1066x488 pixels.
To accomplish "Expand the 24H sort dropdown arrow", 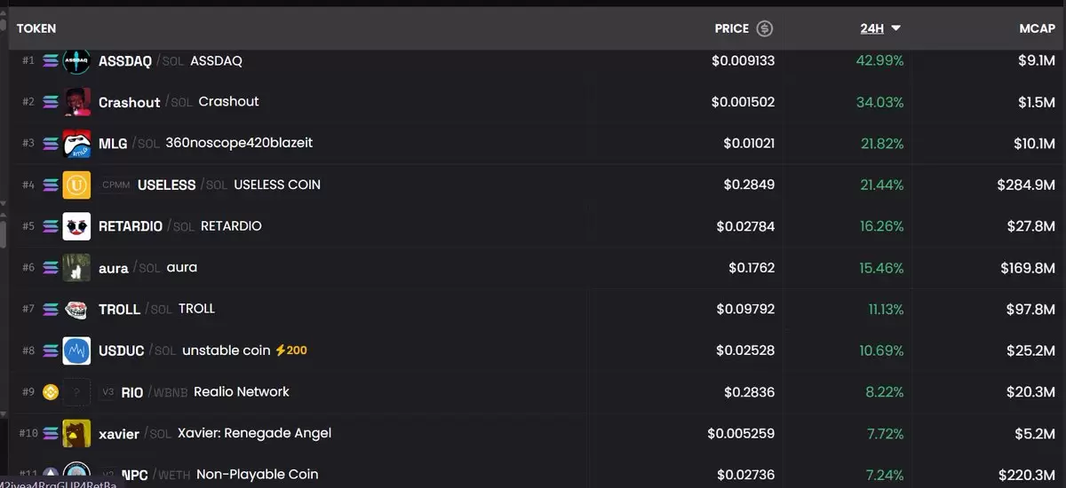I will click(x=895, y=28).
